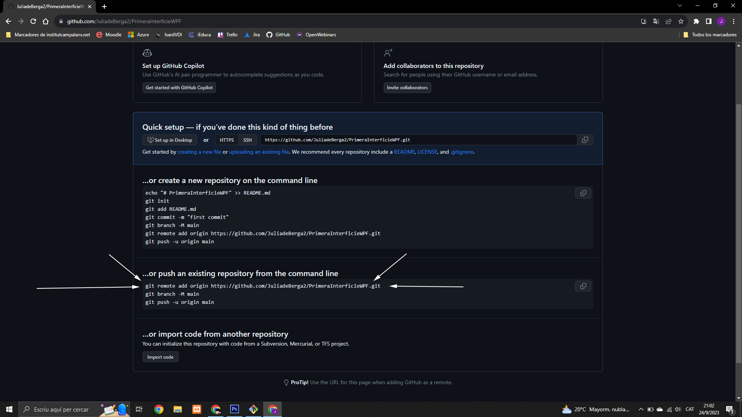Open Photoshop from the taskbar
The height and width of the screenshot is (417, 742).
coord(234,409)
